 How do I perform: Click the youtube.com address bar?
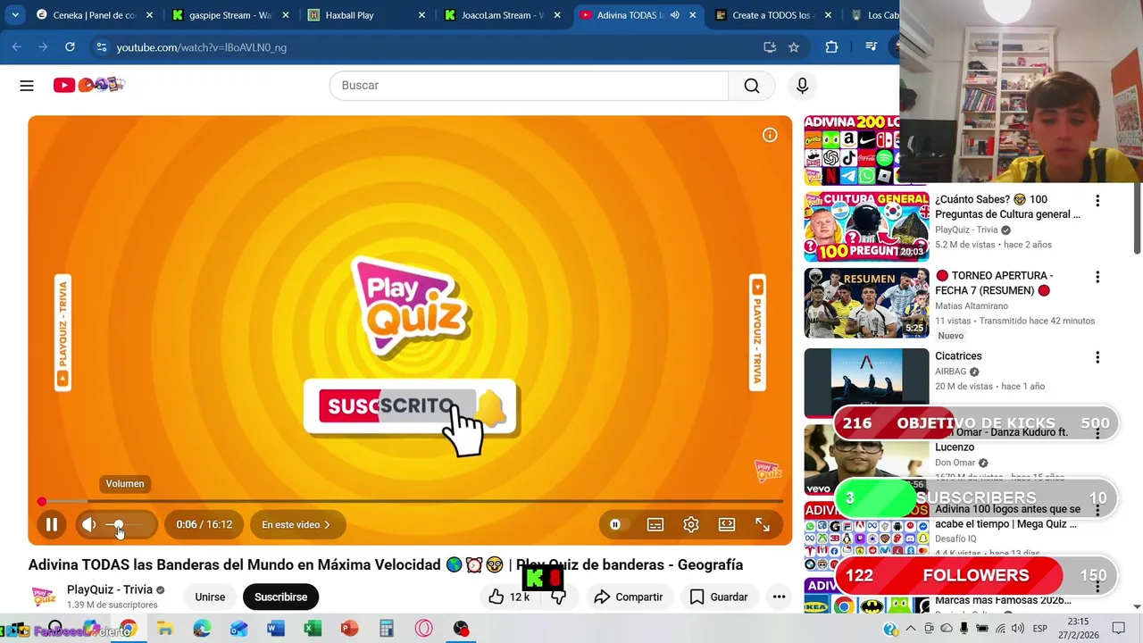pyautogui.click(x=429, y=47)
